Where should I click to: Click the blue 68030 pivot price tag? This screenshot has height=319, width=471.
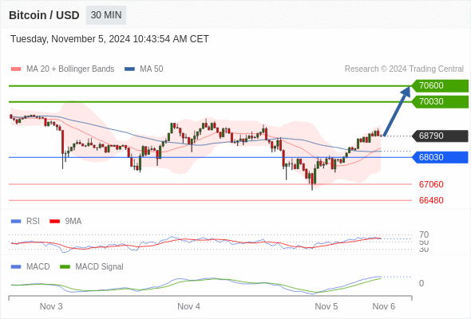(x=440, y=157)
